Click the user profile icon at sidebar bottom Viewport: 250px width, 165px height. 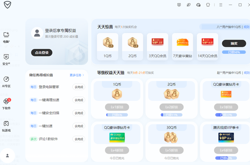(7, 155)
